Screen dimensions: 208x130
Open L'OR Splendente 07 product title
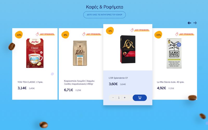click(118, 78)
